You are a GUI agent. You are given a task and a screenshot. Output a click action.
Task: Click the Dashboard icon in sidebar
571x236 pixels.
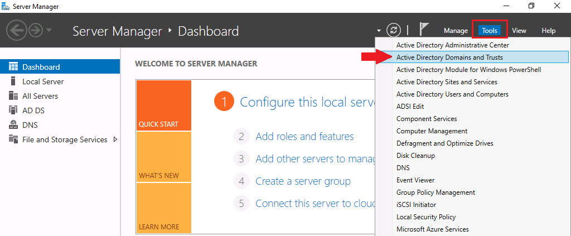[x=13, y=66]
